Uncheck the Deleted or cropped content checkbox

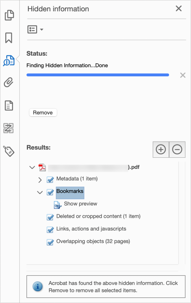[x=50, y=217]
